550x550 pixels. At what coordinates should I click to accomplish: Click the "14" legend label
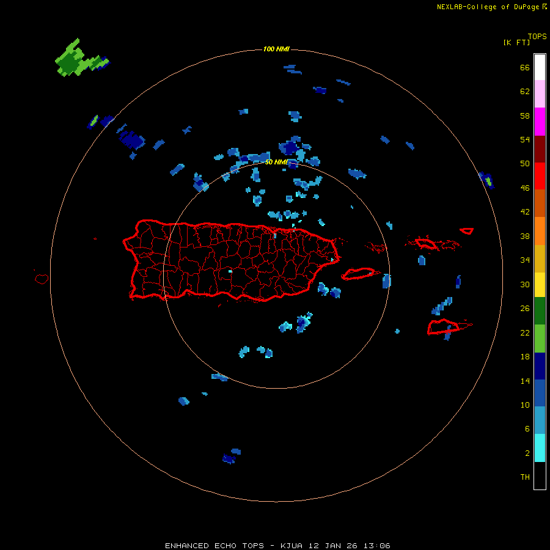point(525,381)
